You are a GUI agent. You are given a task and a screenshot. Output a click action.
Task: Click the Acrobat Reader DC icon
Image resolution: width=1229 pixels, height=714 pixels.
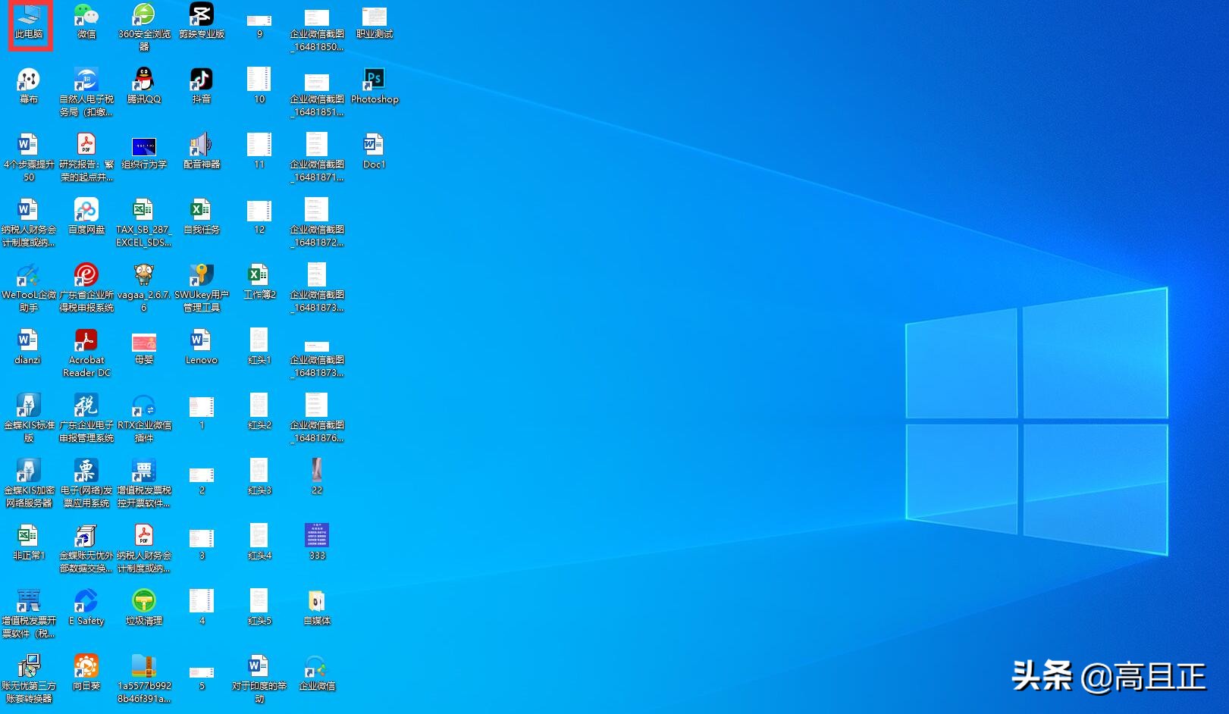[86, 352]
